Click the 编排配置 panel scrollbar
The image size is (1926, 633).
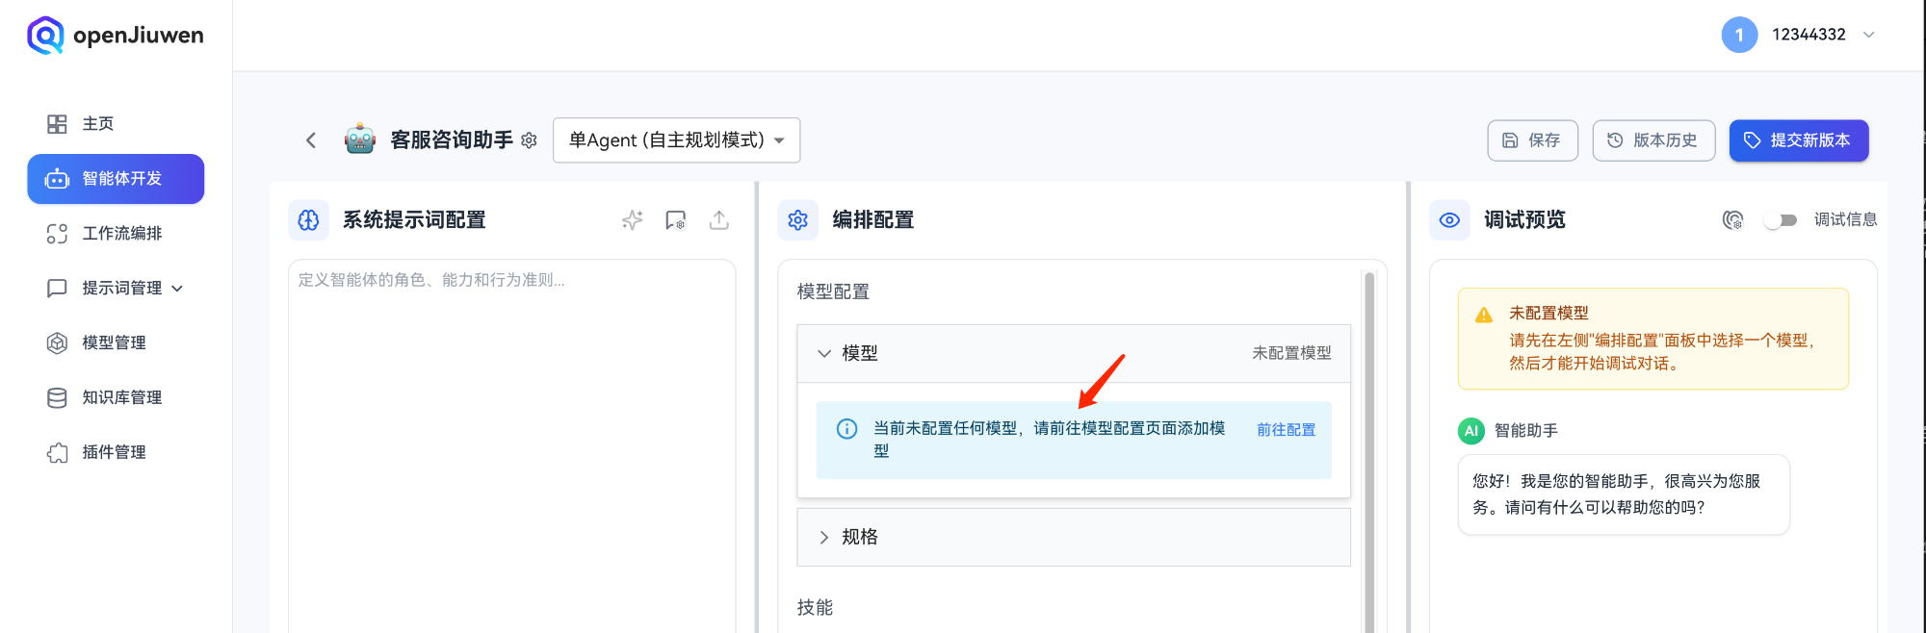coord(1369,452)
